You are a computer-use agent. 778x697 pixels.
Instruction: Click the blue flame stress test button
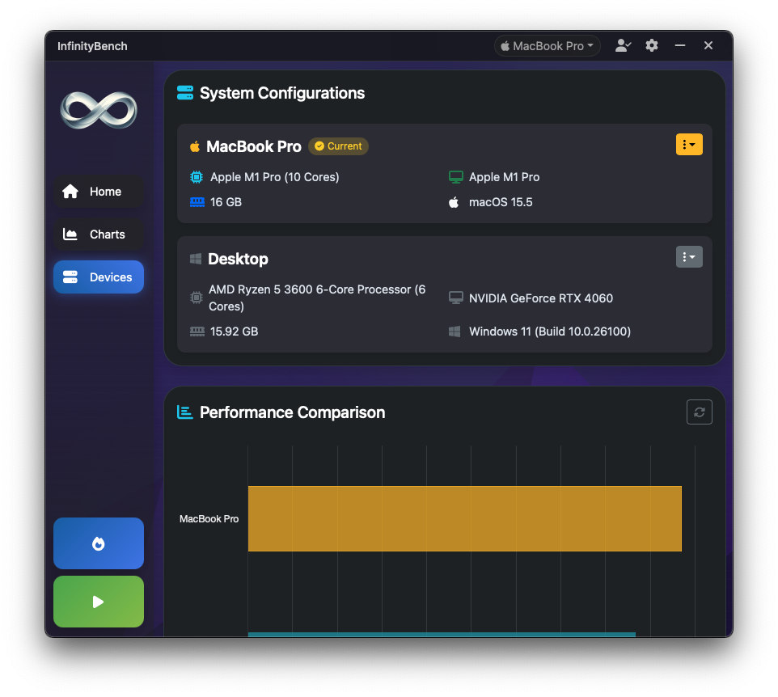coord(98,543)
